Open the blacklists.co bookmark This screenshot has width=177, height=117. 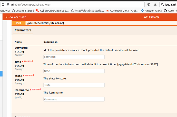87,11
